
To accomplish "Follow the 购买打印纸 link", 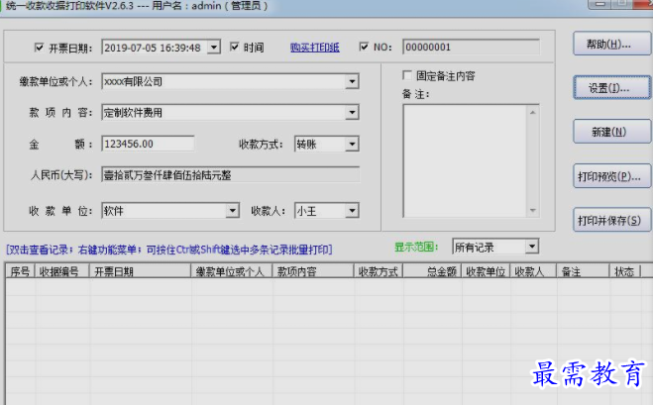I will pos(315,48).
